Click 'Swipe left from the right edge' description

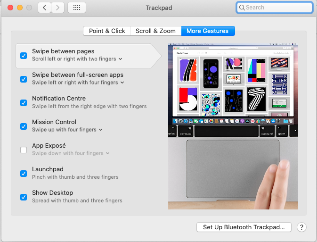click(x=89, y=106)
